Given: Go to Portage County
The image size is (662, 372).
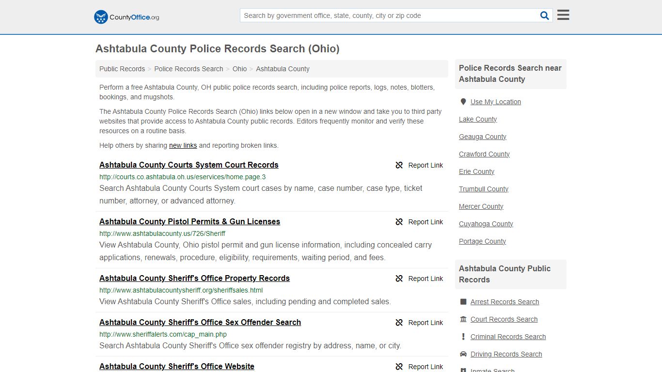Looking at the screenshot, I should point(482,241).
